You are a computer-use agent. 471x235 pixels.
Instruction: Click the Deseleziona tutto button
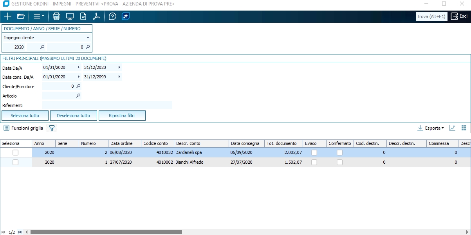[x=74, y=116]
